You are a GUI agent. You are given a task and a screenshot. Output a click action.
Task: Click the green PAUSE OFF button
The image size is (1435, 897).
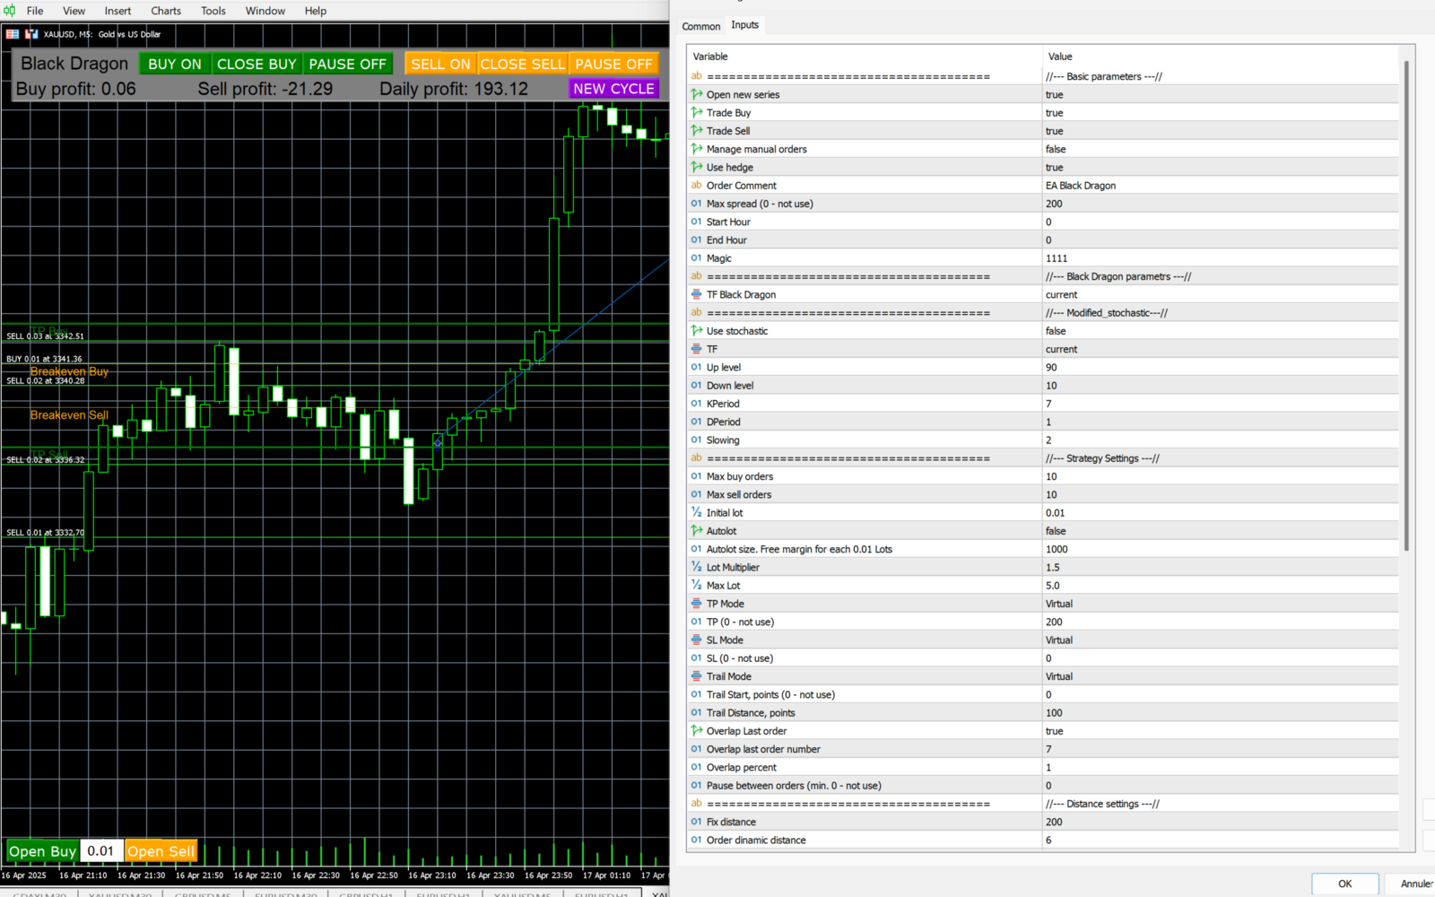tap(347, 64)
